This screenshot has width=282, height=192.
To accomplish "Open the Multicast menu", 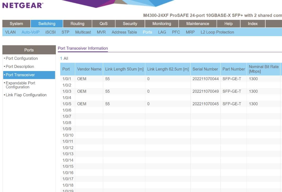I will [83, 32].
